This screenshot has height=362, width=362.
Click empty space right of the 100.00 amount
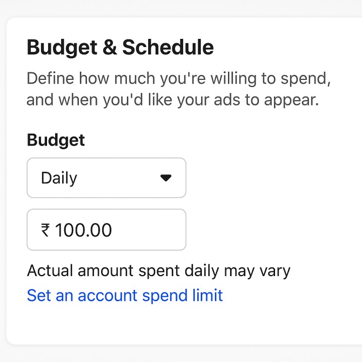149,231
